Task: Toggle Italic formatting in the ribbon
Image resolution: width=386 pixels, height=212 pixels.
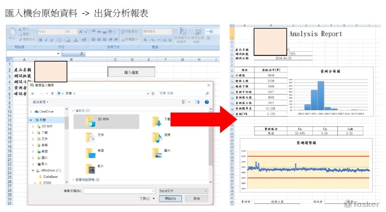Action: [x=46, y=40]
